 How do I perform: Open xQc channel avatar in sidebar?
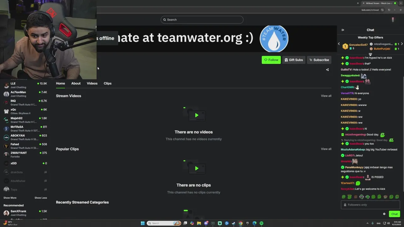(x=6, y=111)
